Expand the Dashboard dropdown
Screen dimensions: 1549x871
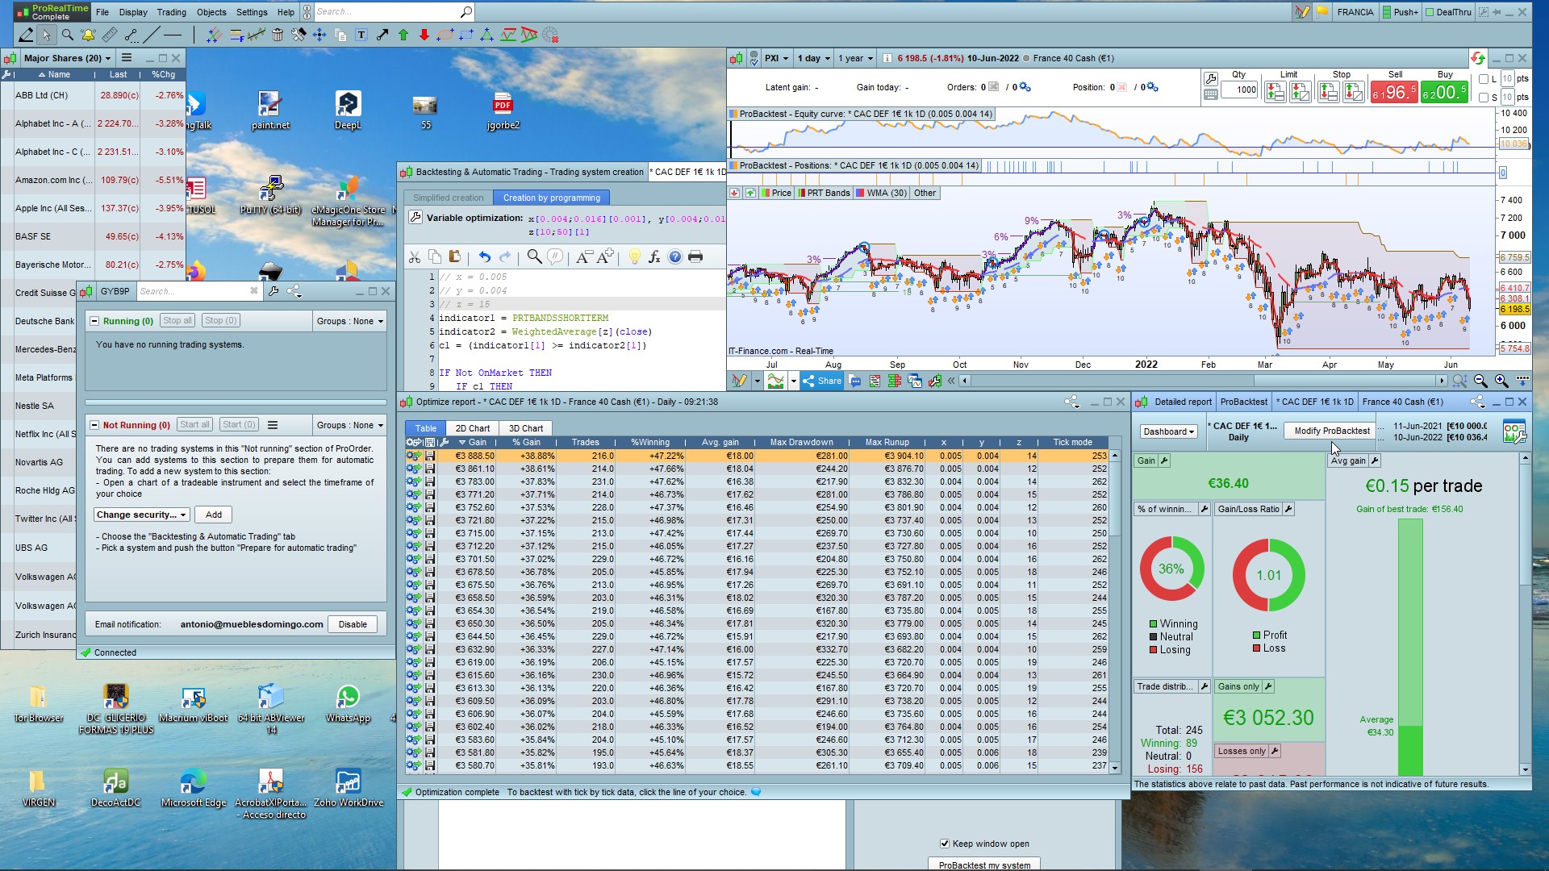tap(1168, 431)
